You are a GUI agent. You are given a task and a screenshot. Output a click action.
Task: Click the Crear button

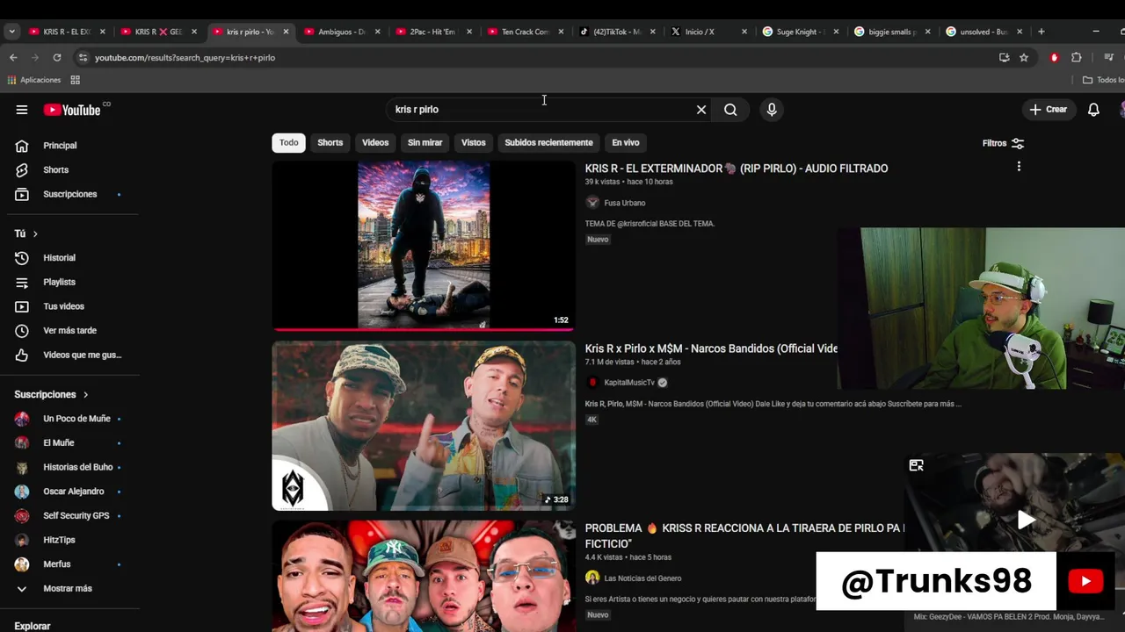[x=1048, y=110]
